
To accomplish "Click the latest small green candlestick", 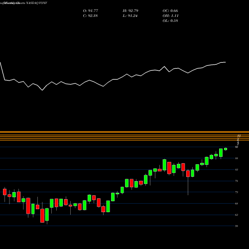I will (226, 149).
